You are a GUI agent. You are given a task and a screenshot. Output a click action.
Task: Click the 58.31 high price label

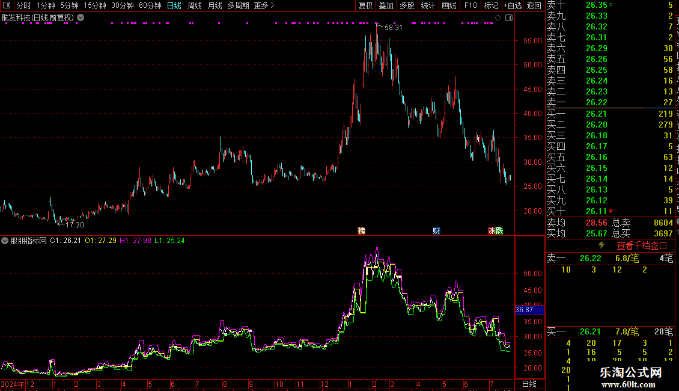click(393, 28)
